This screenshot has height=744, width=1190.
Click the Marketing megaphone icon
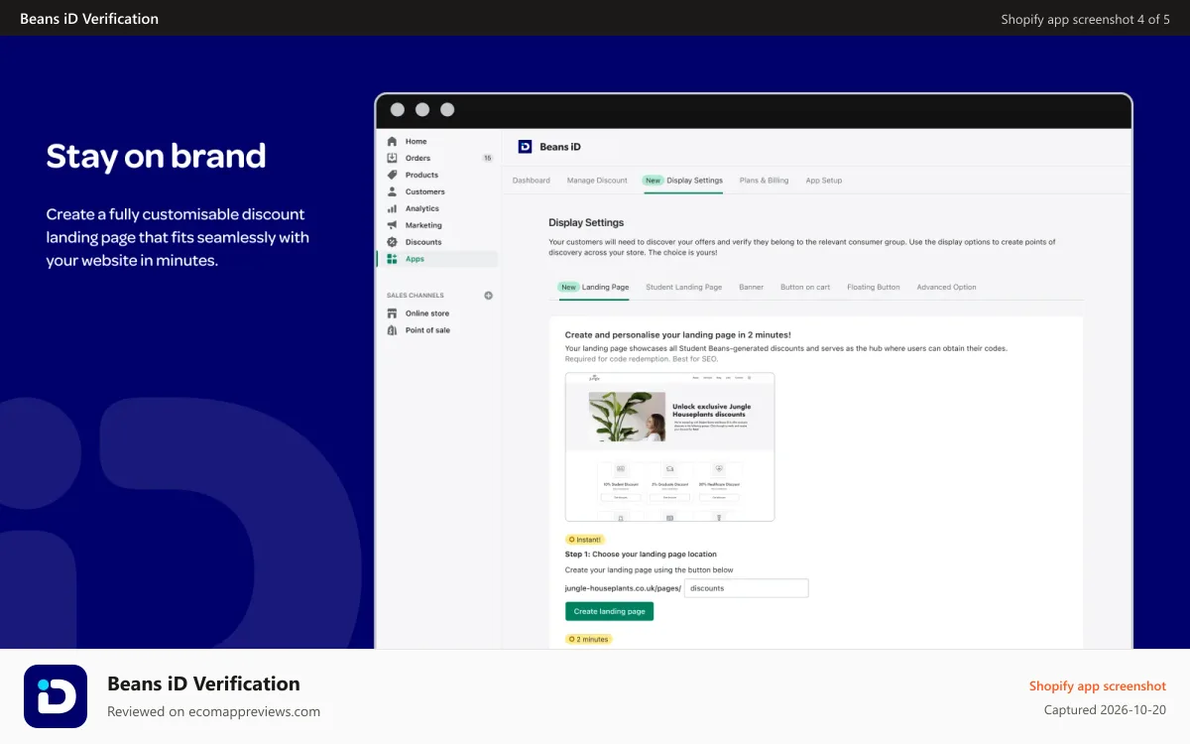392,225
